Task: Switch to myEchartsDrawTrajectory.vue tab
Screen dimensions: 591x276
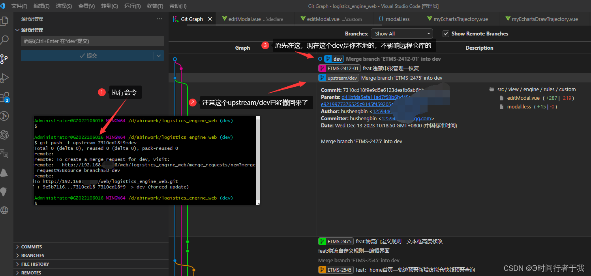Action: point(544,19)
